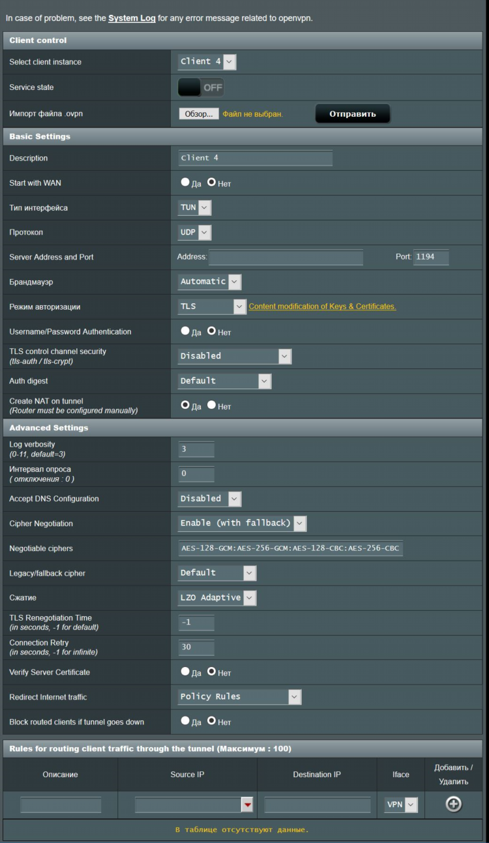Open the Cipher Negotiation dropdown

point(242,524)
